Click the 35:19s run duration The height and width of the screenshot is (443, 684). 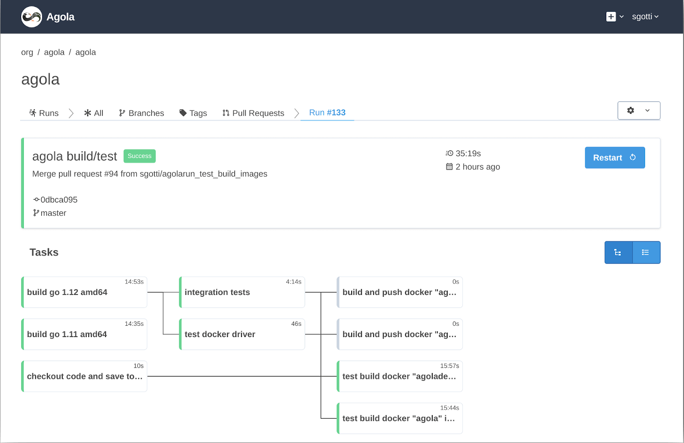click(x=468, y=154)
